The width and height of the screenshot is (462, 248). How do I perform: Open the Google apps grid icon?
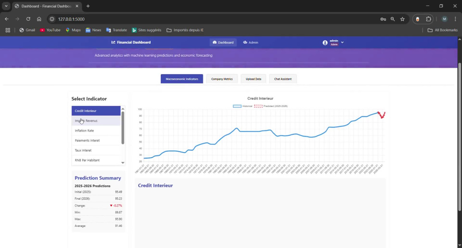tap(8, 30)
